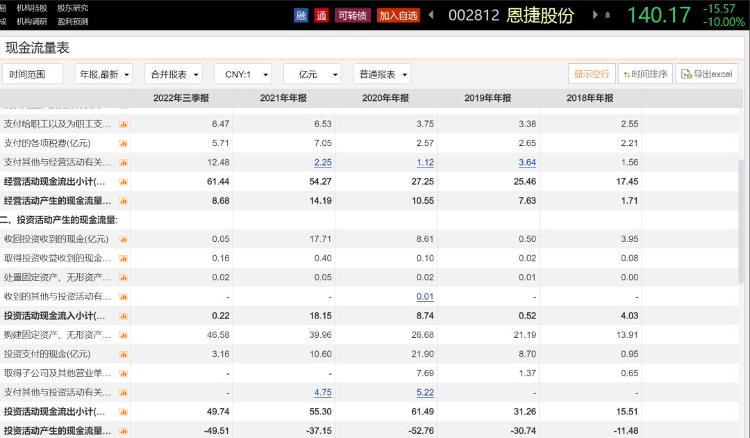Screen dimensions: 750x438
Task: Toggle 显示空行 display option
Action: (x=592, y=74)
